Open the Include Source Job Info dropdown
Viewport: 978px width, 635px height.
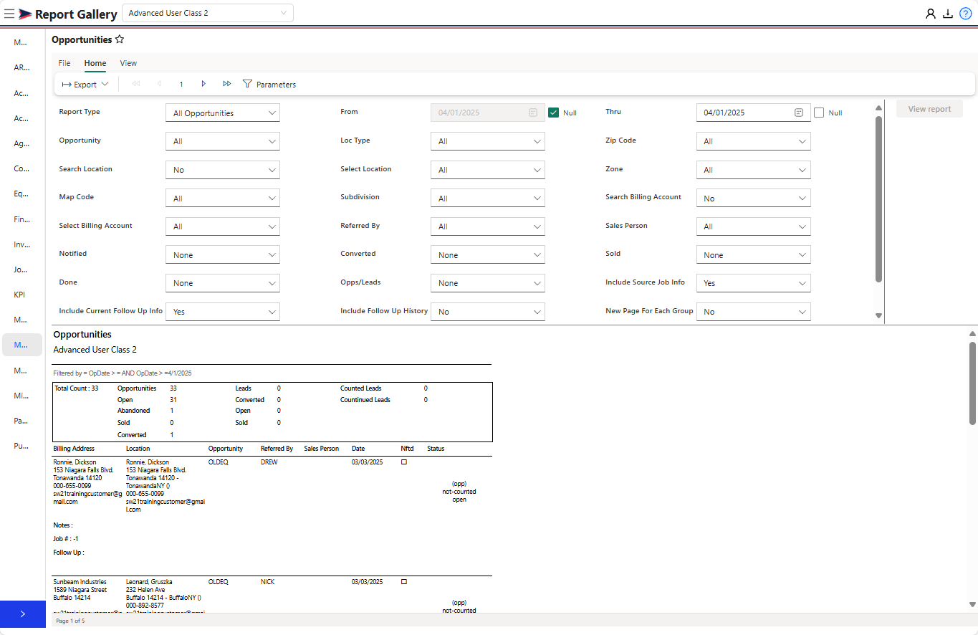(x=754, y=283)
